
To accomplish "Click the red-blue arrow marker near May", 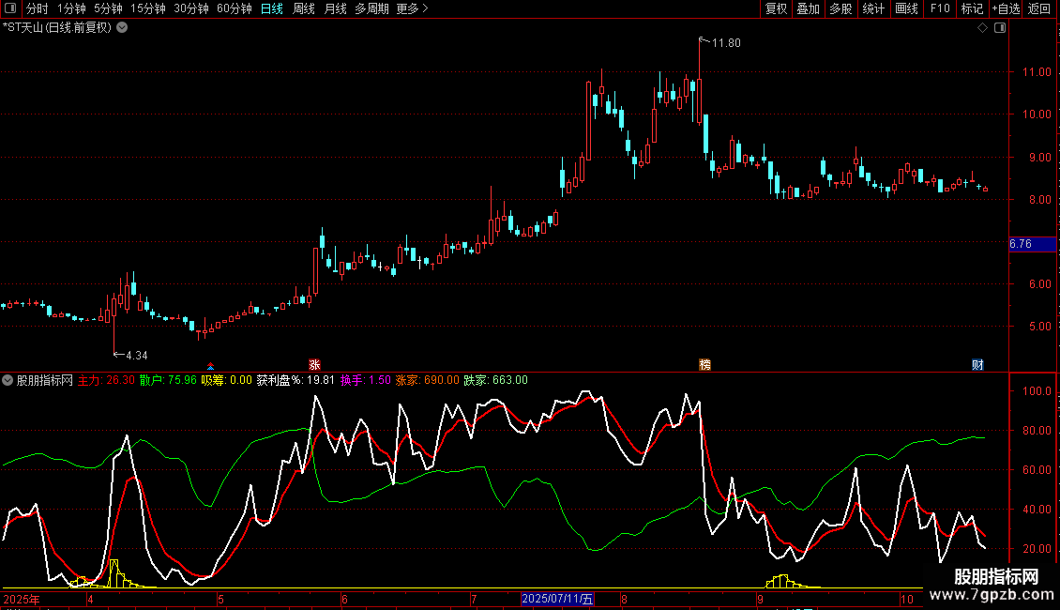I will coord(211,367).
